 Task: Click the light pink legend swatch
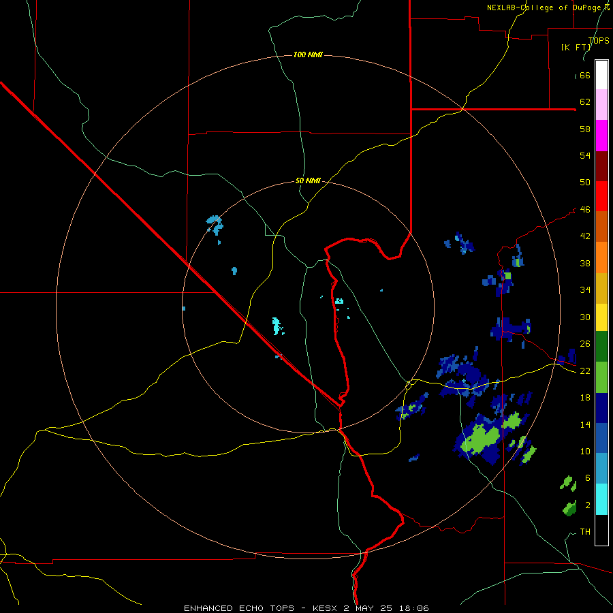(601, 105)
